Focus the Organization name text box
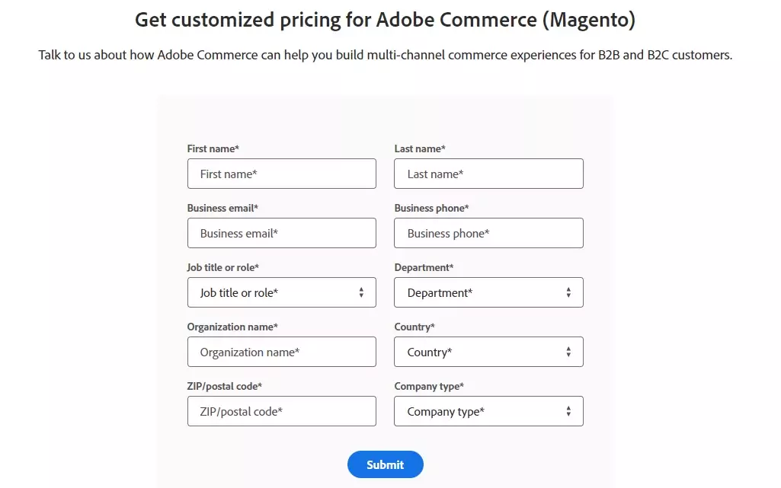 pos(281,352)
